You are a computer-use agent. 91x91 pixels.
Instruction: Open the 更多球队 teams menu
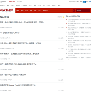(45, 11)
